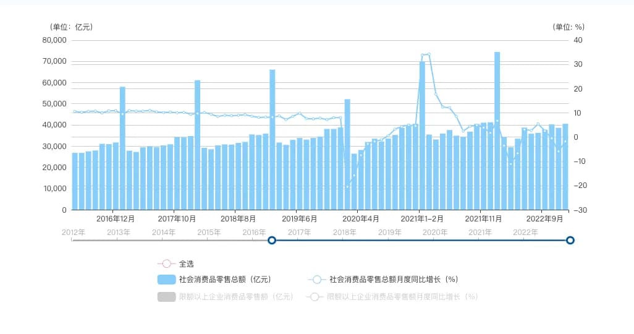Click the gray unselected portion of the timeline track
The height and width of the screenshot is (334, 634).
coord(170,241)
